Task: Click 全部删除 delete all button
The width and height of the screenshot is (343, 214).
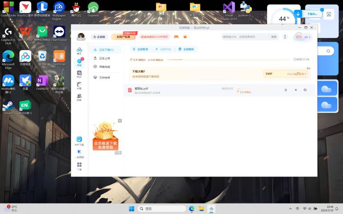Action: pyautogui.click(x=186, y=49)
